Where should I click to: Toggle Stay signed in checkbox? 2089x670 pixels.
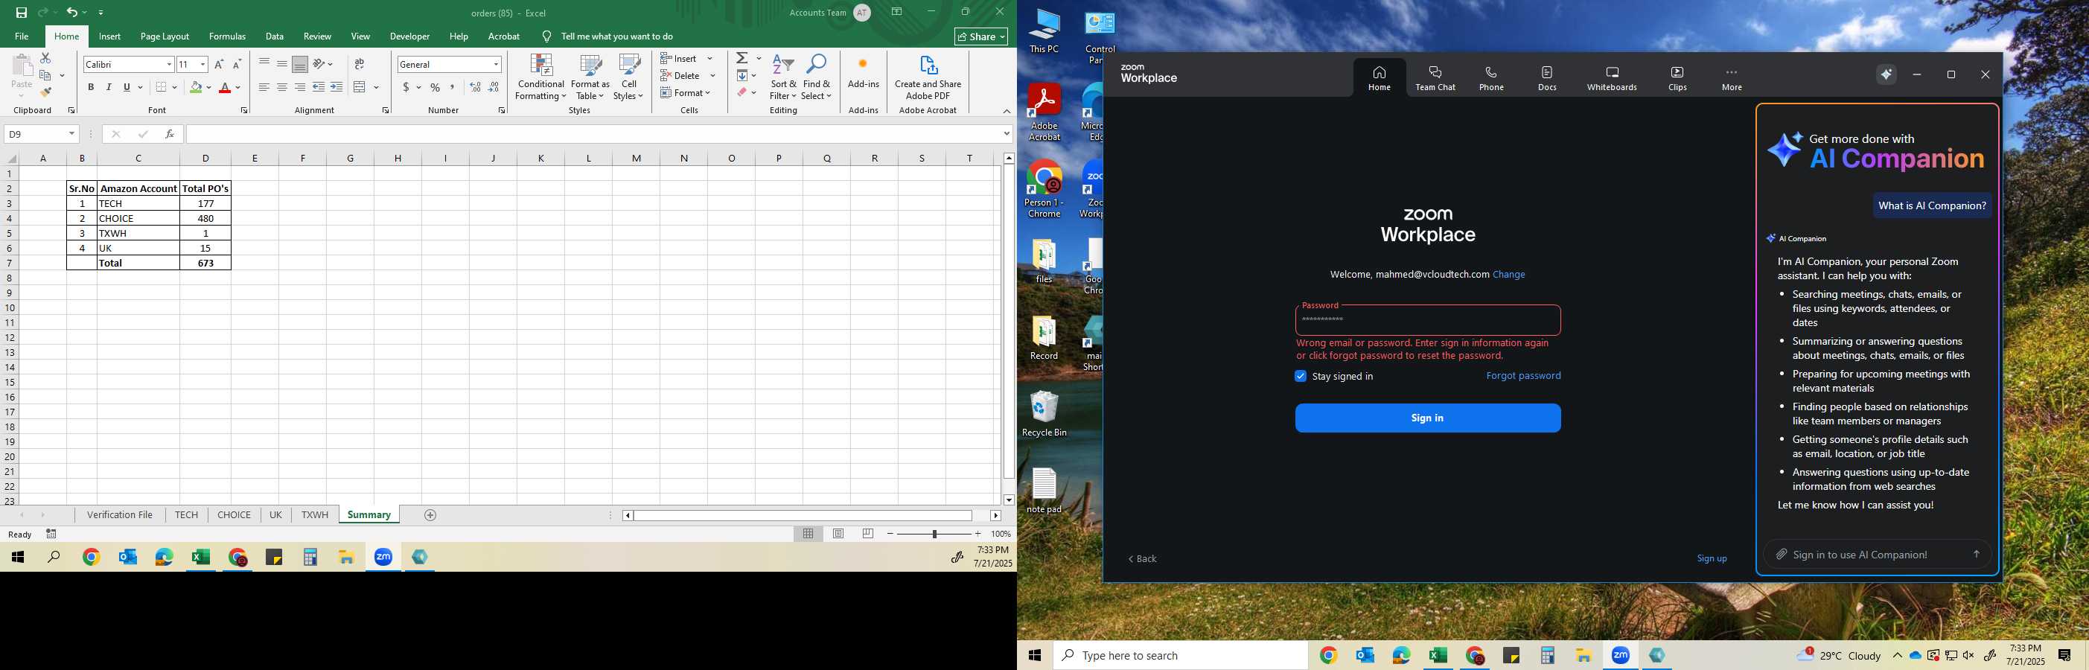(x=1301, y=377)
